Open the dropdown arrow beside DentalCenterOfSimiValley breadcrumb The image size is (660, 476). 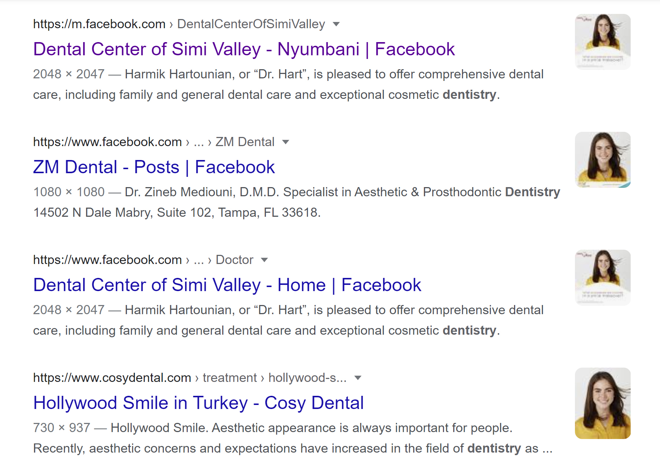click(336, 25)
